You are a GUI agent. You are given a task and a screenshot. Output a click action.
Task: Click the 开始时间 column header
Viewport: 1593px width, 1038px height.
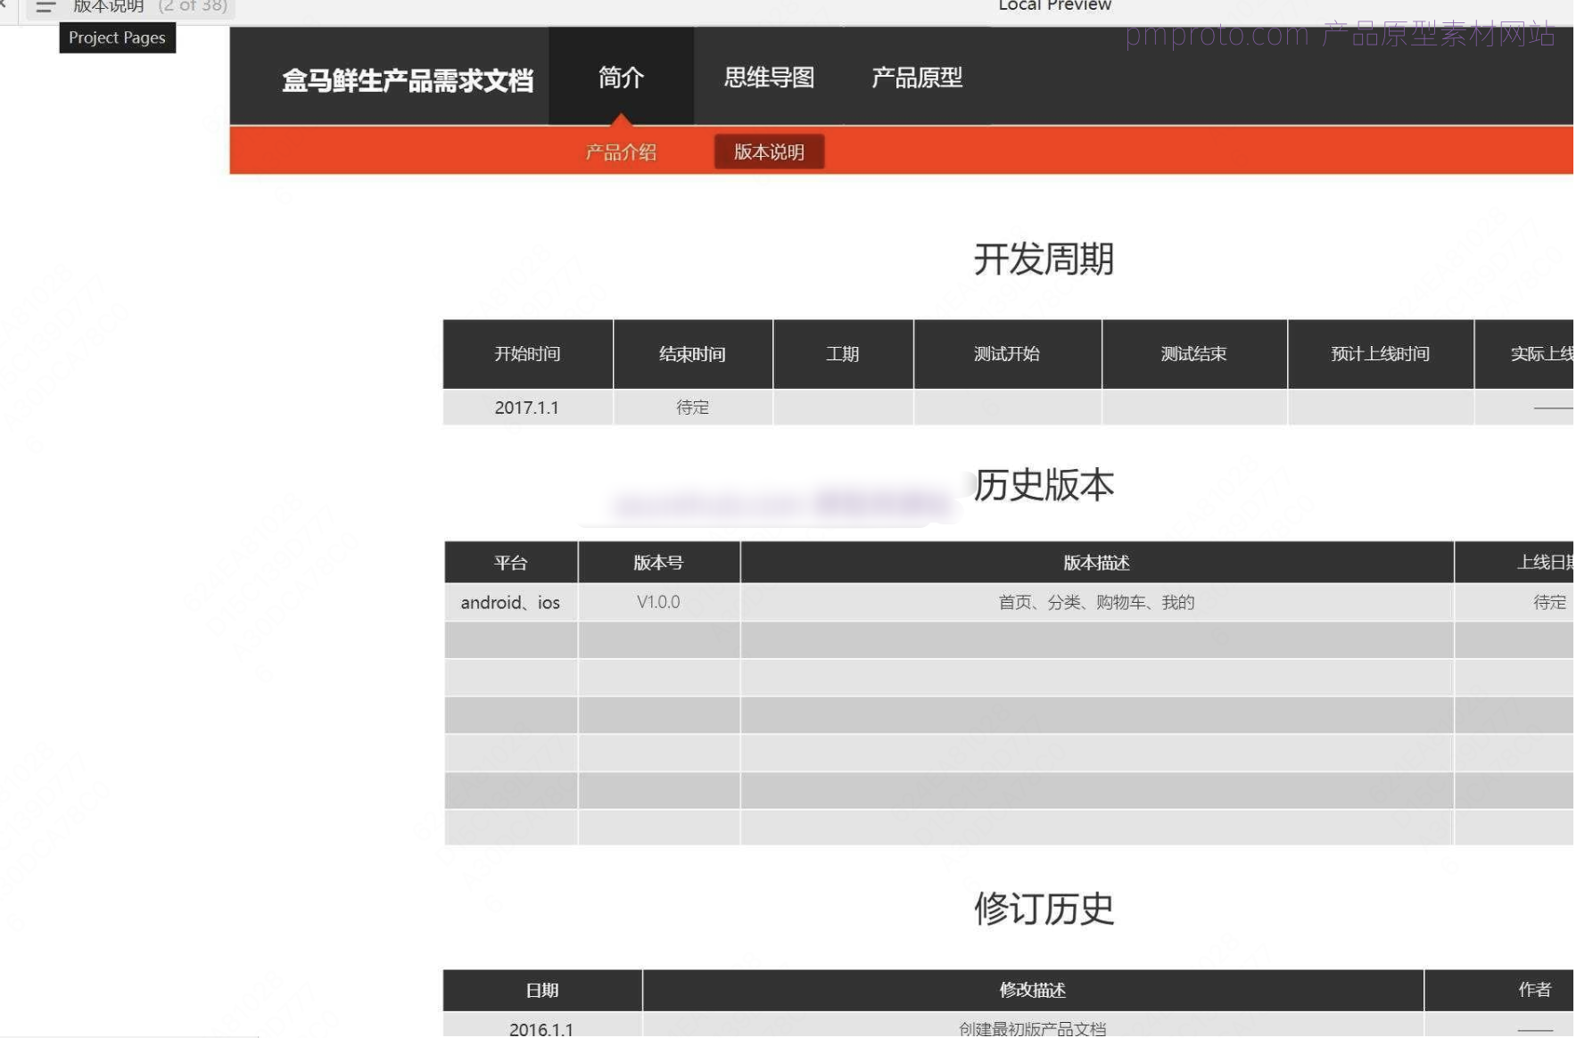[x=527, y=354]
